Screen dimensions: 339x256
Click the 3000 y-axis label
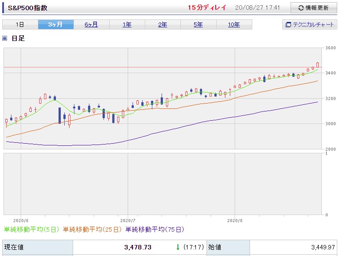331,123
